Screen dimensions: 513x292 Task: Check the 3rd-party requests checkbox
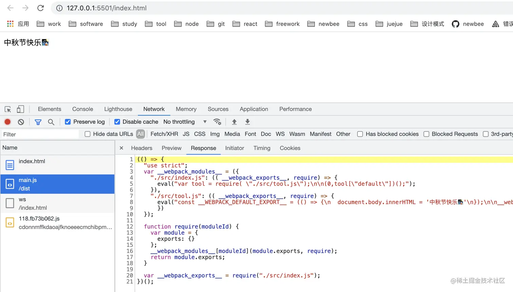(x=486, y=134)
